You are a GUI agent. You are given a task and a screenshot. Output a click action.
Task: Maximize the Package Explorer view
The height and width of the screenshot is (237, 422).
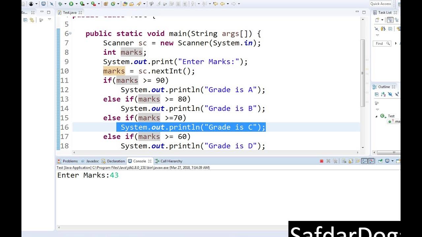click(x=48, y=12)
